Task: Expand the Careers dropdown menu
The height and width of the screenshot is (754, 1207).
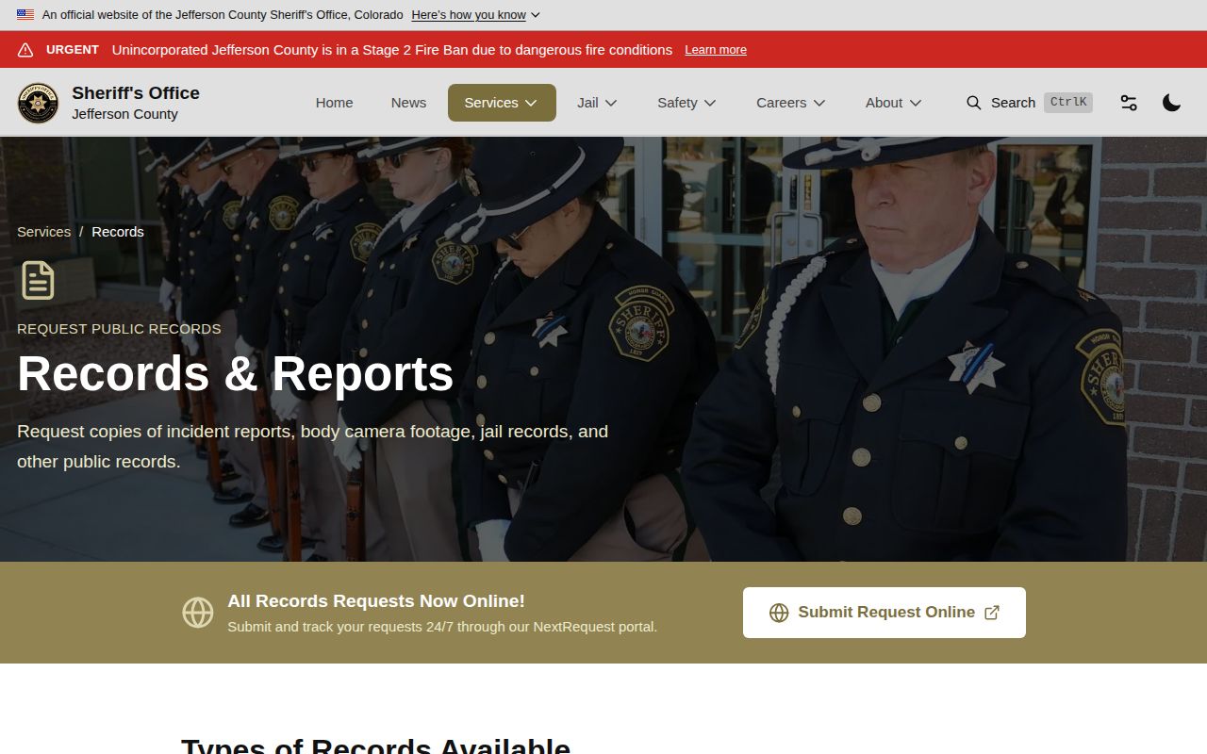Action: 790,103
